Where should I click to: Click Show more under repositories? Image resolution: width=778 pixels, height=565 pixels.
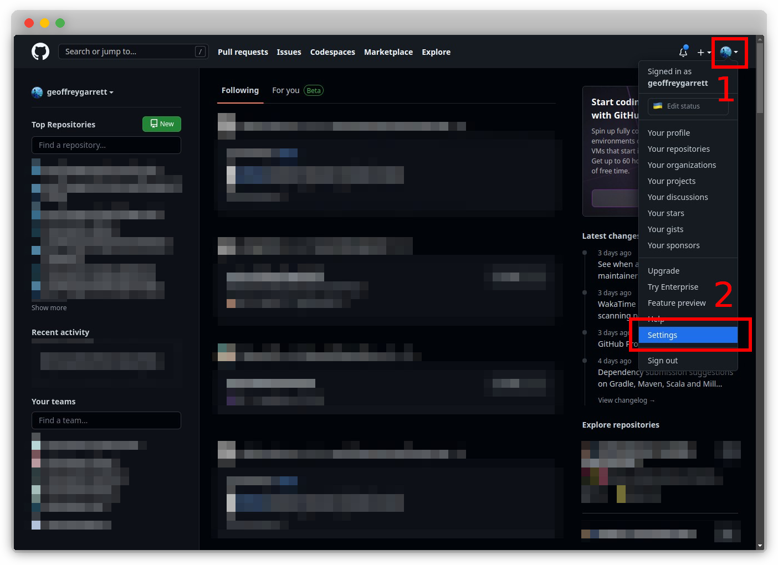pyautogui.click(x=49, y=308)
